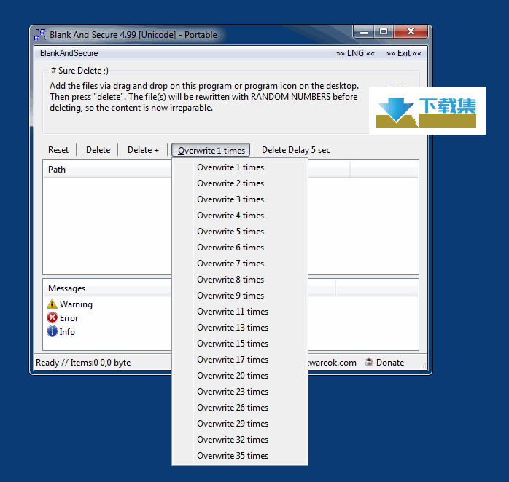Click the Ready // Items:0 status text
Viewport: 509px width, 482px height.
(83, 363)
